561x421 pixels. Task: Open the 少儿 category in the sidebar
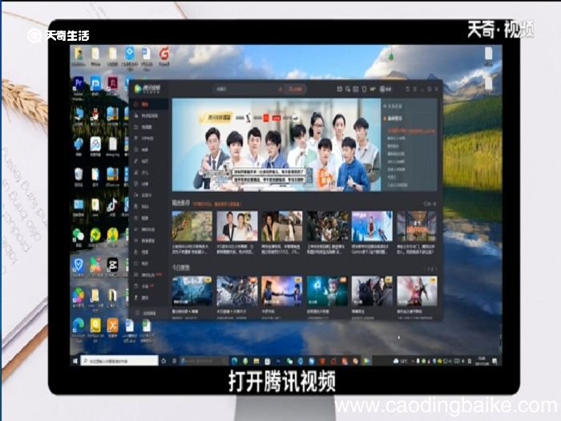click(x=143, y=172)
